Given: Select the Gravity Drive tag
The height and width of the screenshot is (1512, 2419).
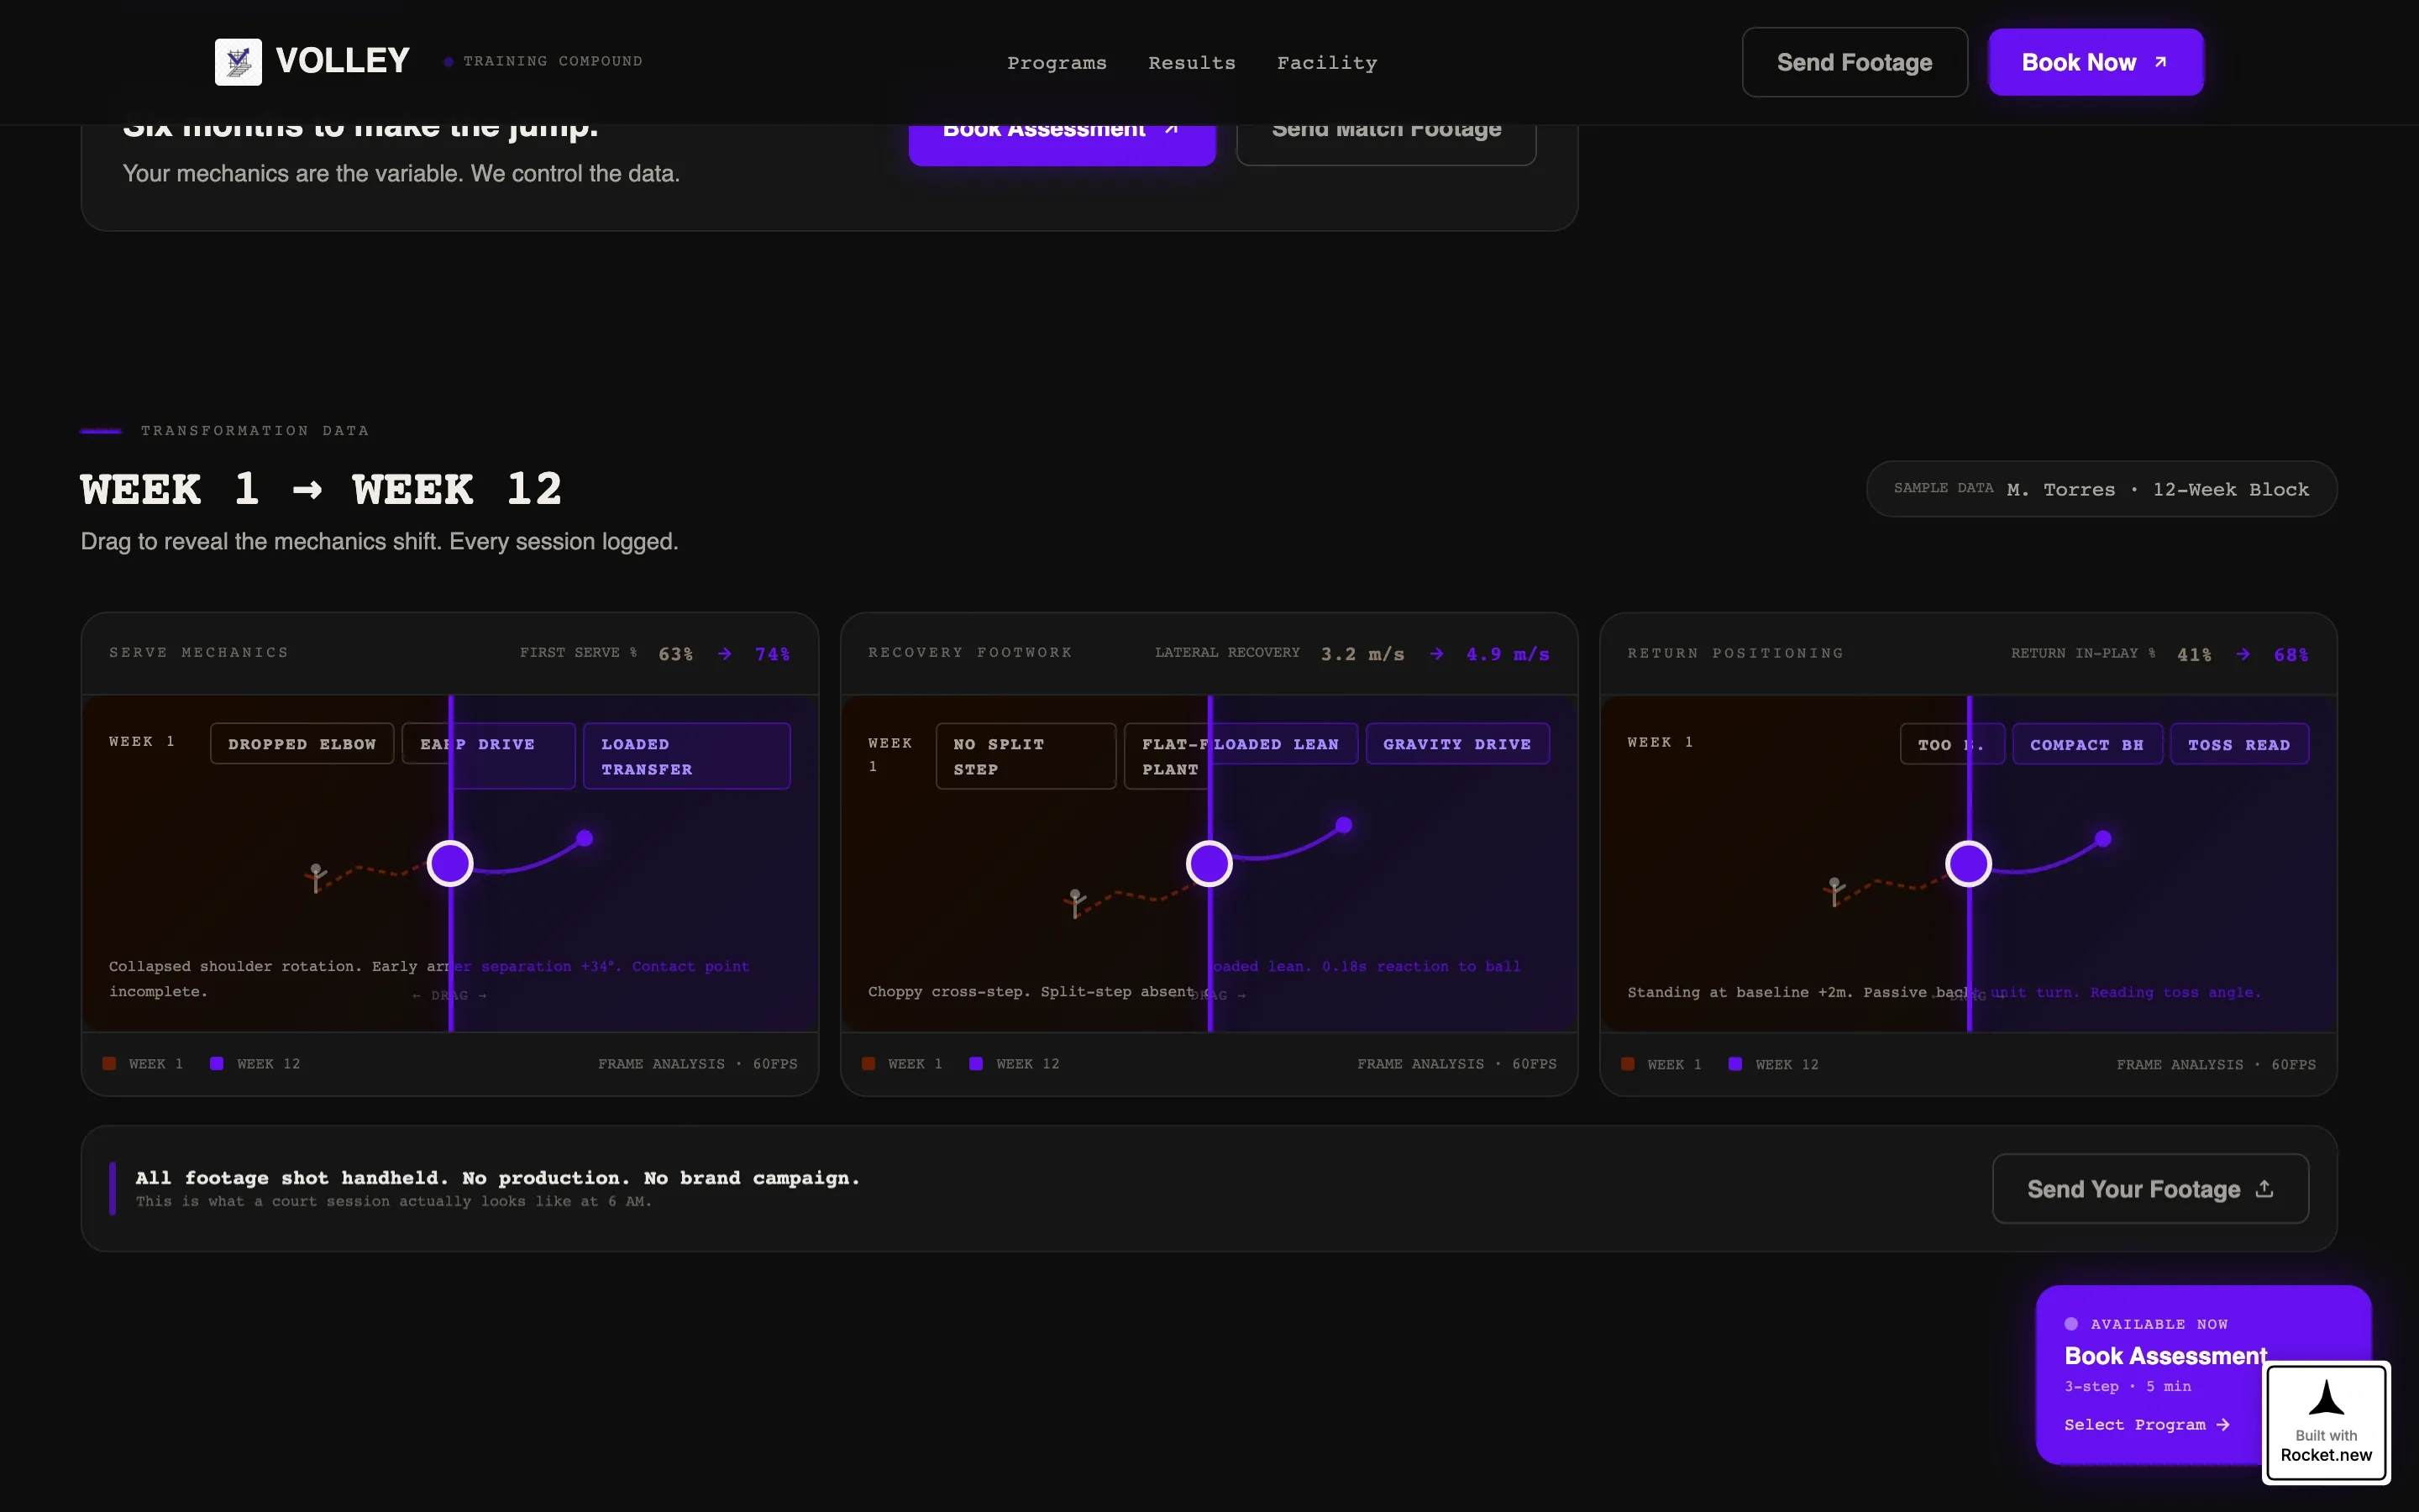Looking at the screenshot, I should click(x=1457, y=744).
